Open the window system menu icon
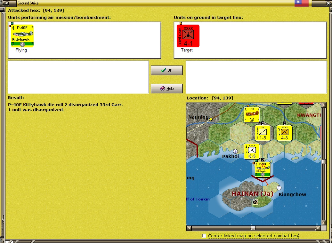332x243 pixels. point(6,3)
